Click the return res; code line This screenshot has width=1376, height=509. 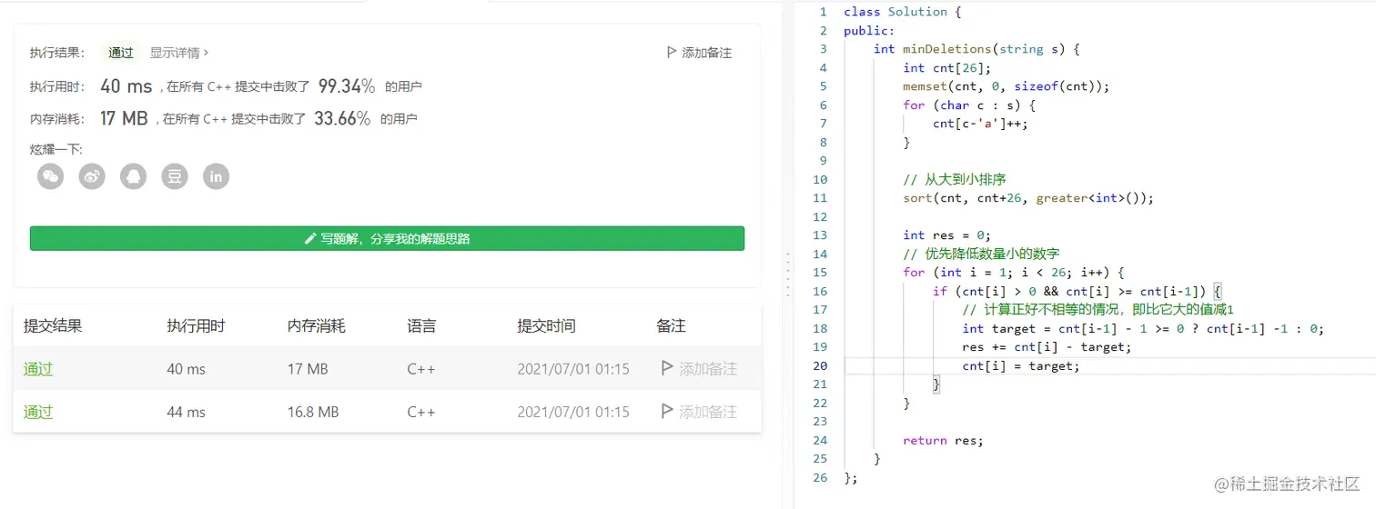[x=943, y=440]
